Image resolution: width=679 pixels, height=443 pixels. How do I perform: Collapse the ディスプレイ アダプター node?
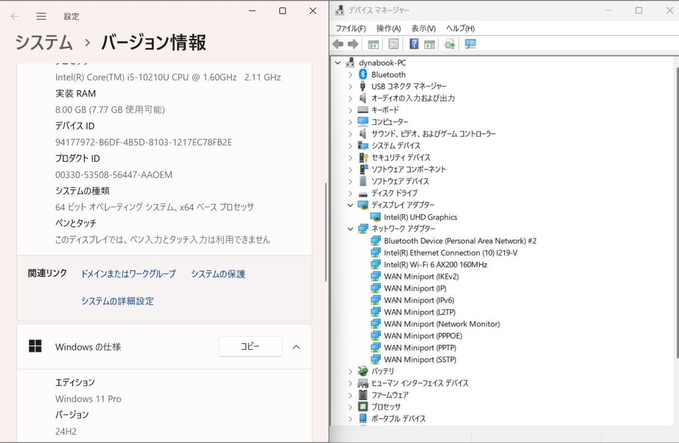tap(350, 205)
